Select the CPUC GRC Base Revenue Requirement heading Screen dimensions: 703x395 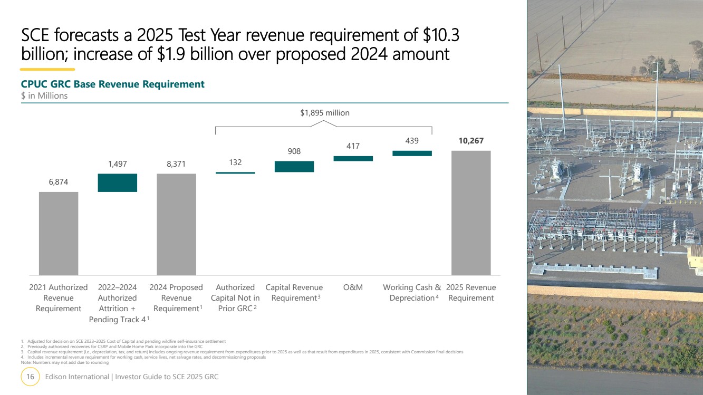tap(112, 84)
